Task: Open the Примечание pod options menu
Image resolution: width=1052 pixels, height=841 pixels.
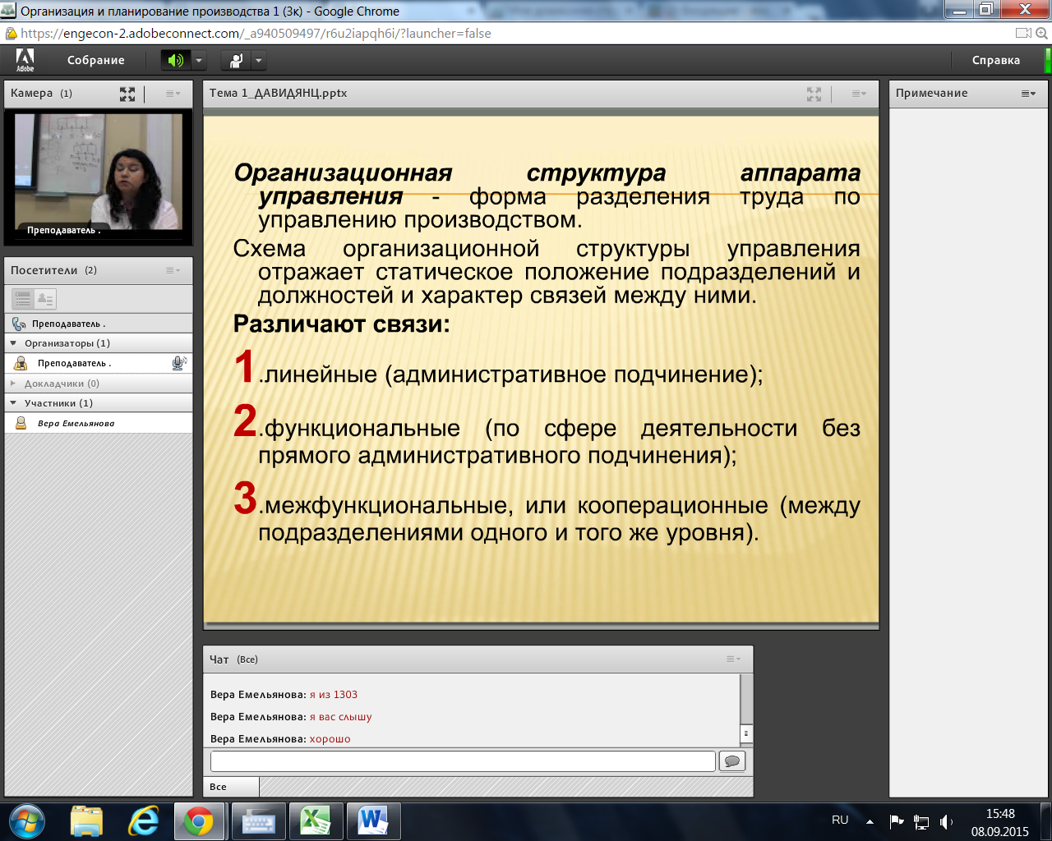Action: (x=1028, y=94)
